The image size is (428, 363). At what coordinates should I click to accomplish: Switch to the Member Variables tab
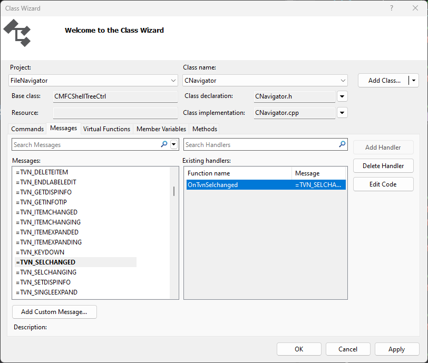pos(161,129)
